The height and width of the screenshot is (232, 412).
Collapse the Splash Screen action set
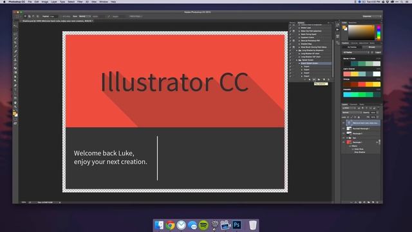(x=297, y=60)
